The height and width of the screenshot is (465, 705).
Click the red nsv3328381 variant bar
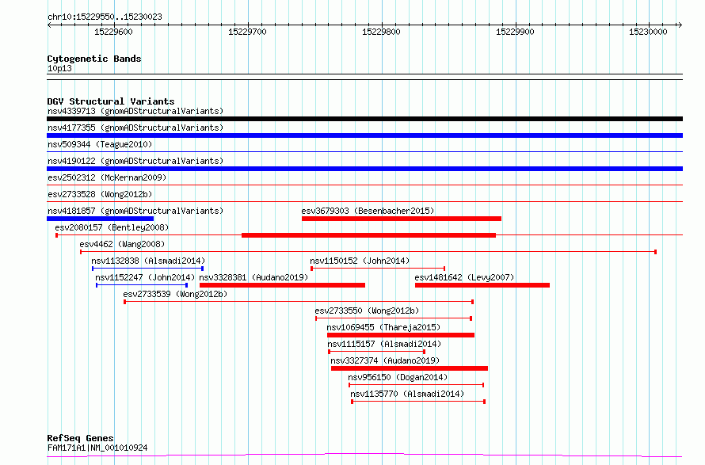pyautogui.click(x=282, y=285)
